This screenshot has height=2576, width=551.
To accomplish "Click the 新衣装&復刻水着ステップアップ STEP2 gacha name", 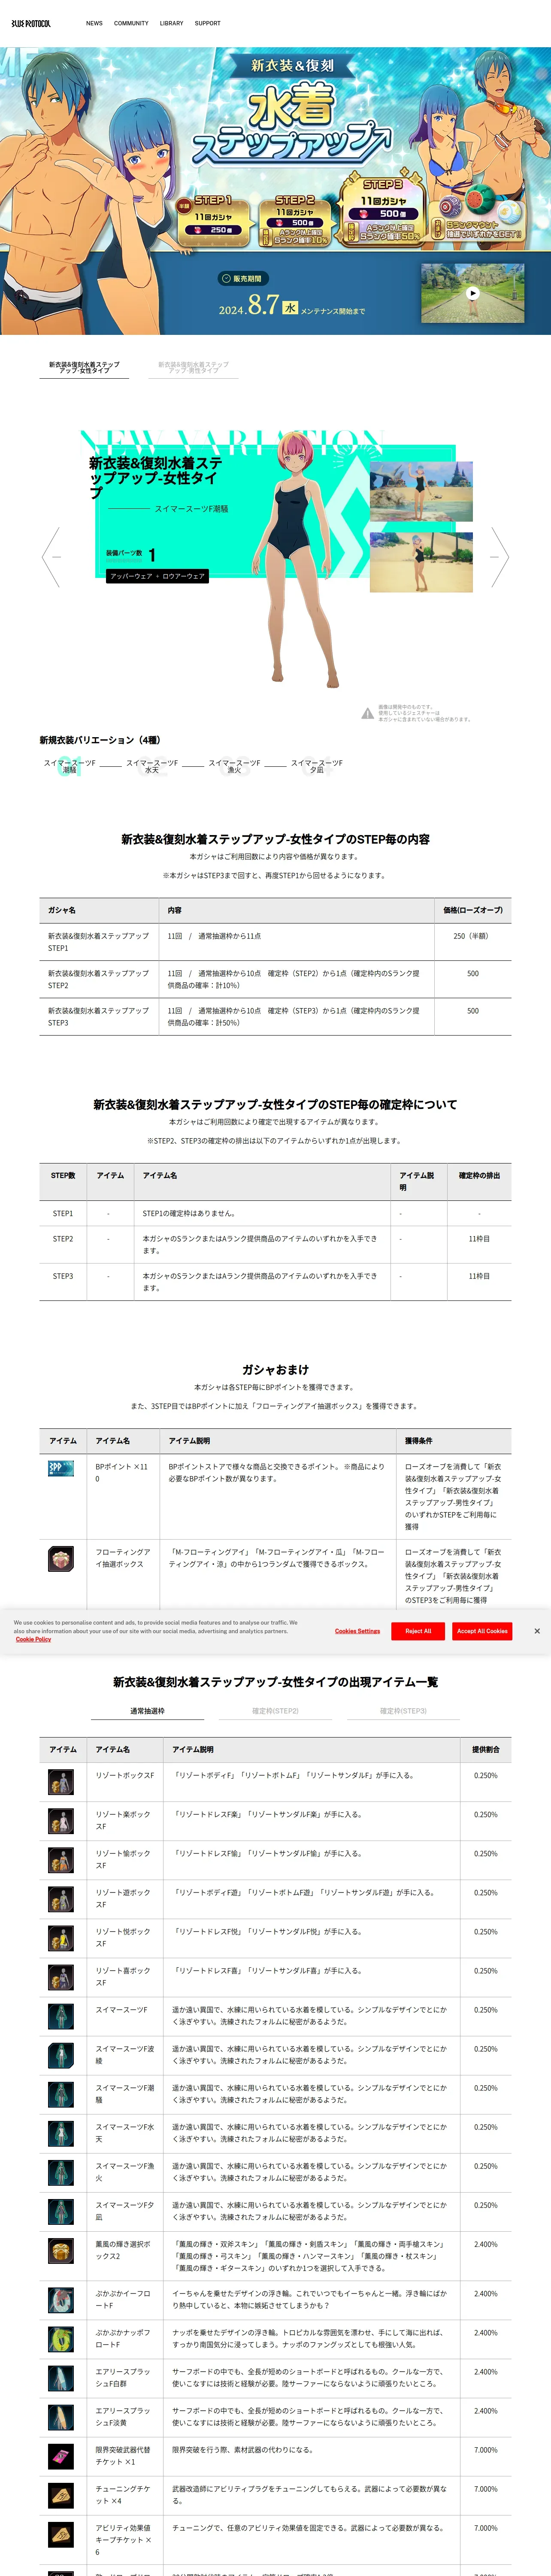I will (x=98, y=979).
